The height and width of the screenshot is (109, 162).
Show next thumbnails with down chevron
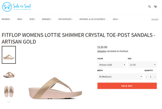coord(9,102)
